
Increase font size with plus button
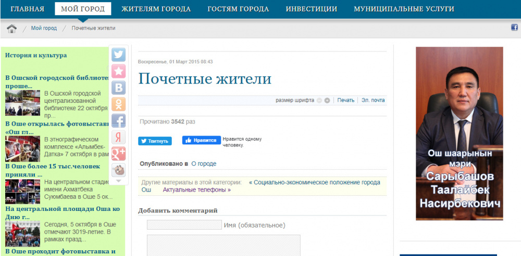click(x=327, y=101)
